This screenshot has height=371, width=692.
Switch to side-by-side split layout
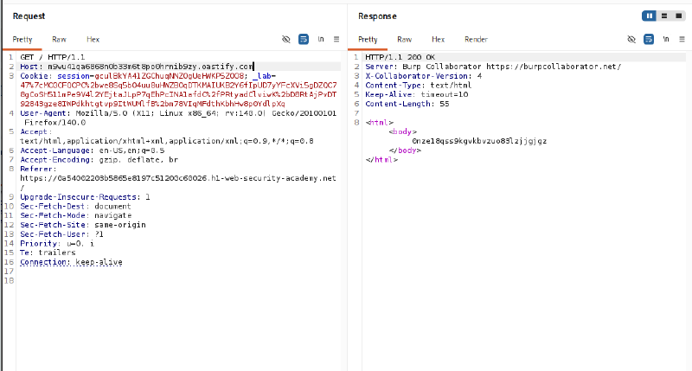[x=650, y=16]
